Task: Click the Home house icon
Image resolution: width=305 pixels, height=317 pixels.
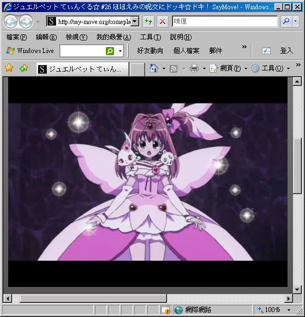Action: 154,68
